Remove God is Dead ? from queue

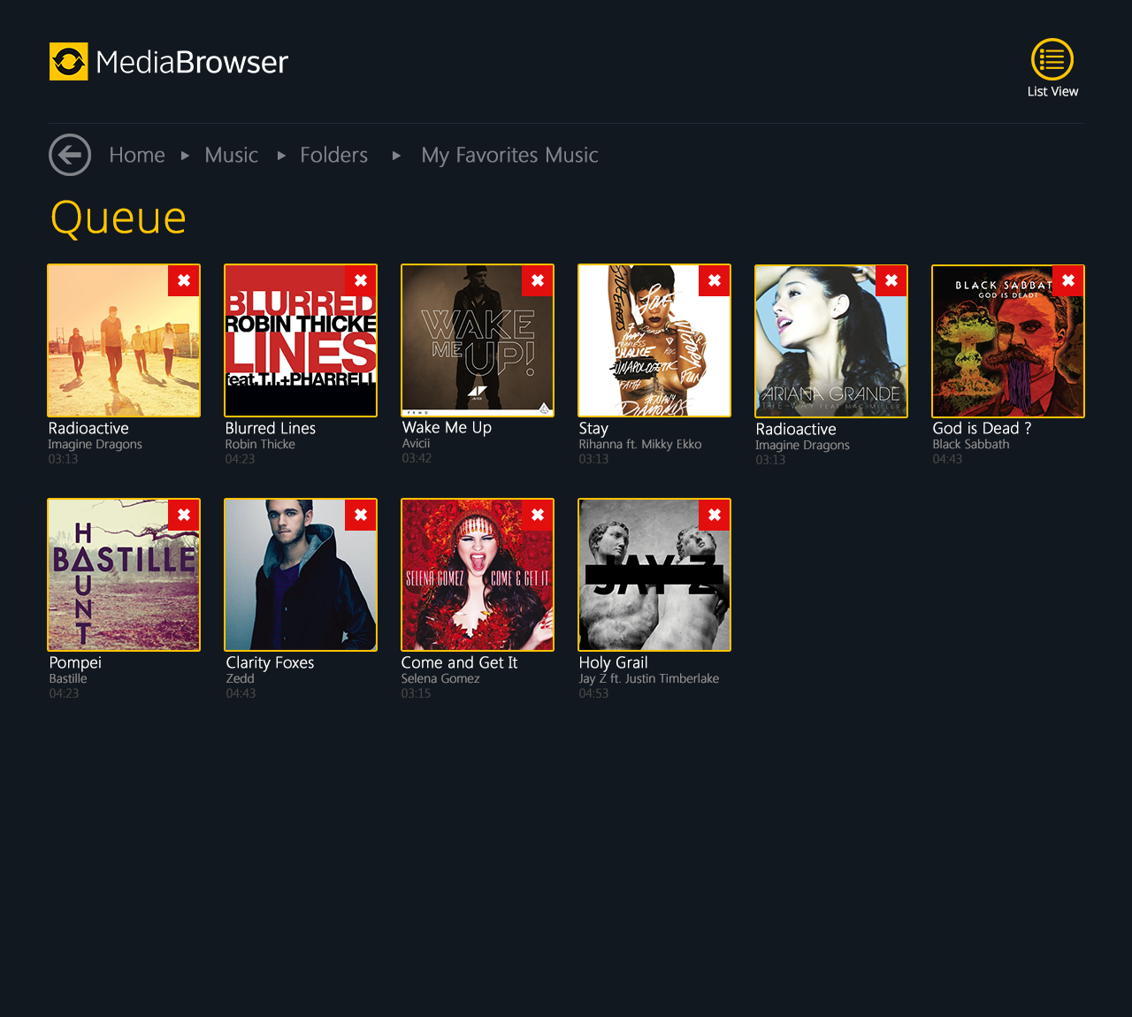click(1068, 280)
